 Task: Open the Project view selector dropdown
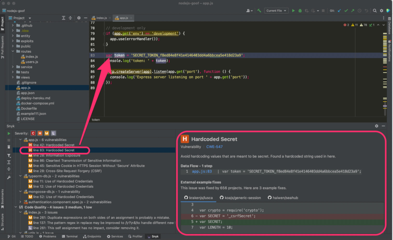tap(20, 18)
